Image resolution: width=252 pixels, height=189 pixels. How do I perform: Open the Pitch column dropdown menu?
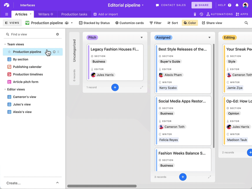[141, 37]
